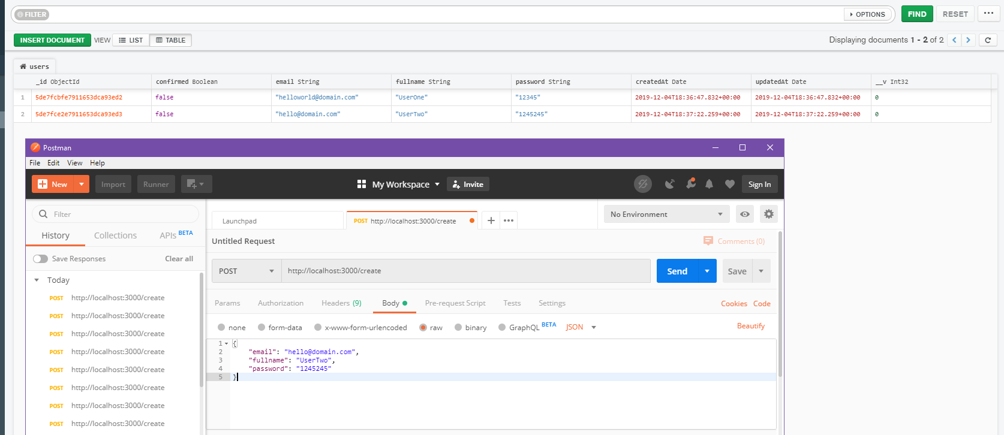Open the File menu in Postman
This screenshot has width=1004, height=435.
(35, 163)
